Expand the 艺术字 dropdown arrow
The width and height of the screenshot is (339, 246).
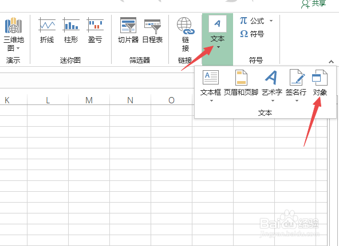[x=273, y=100]
